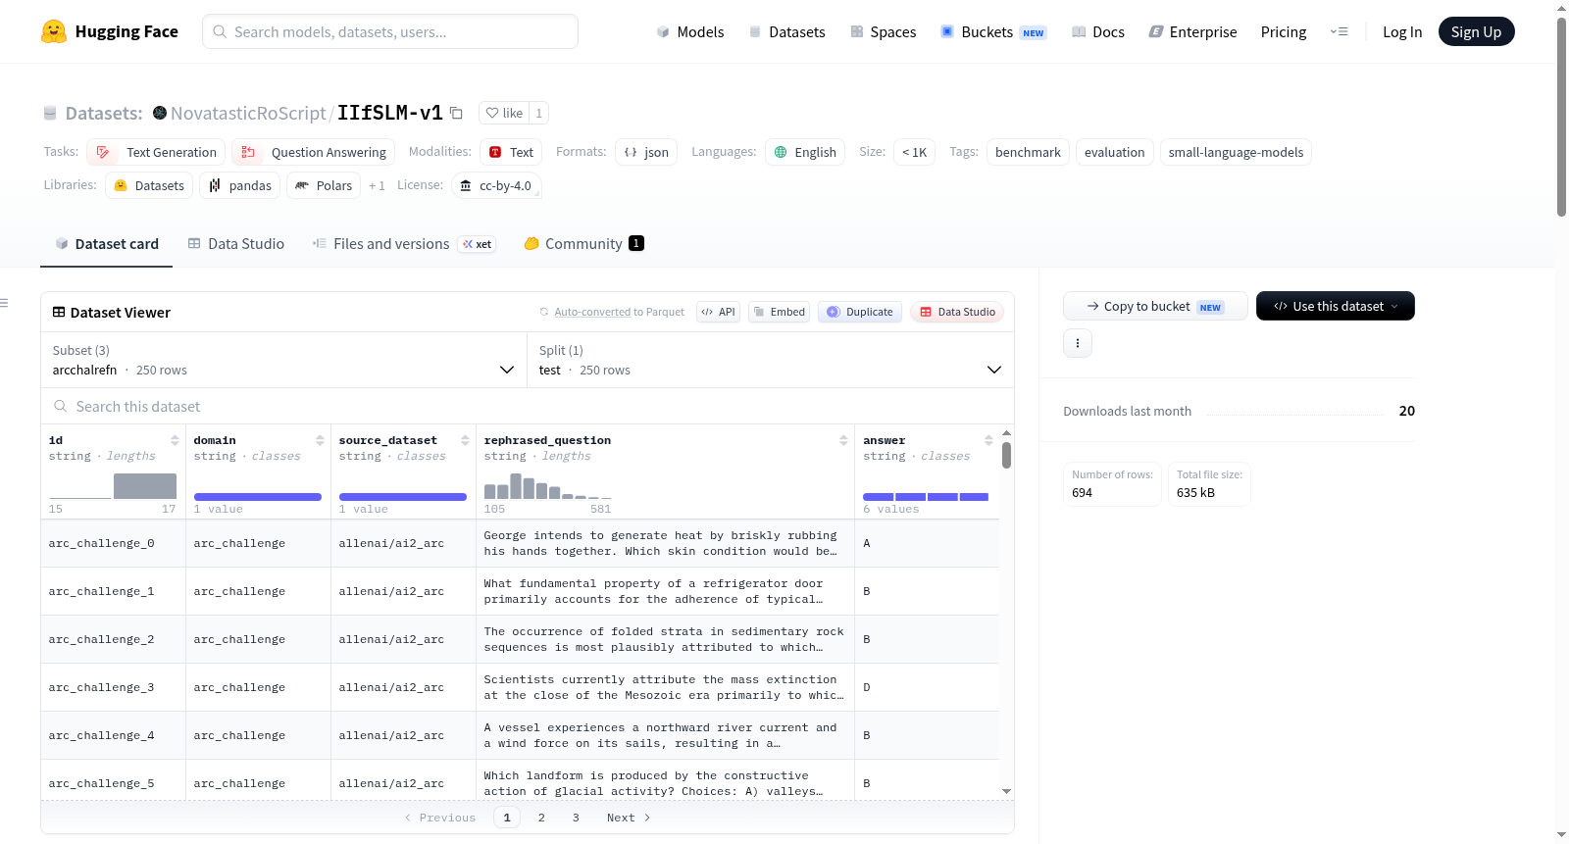Click the Text modality tag
1569x844 pixels.
pos(511,152)
